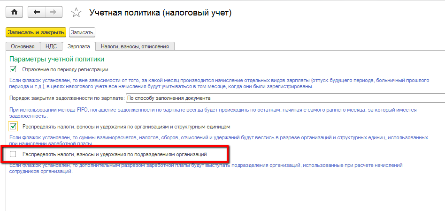Click the 'Записать' button
The width and height of the screenshot is (445, 211).
(x=82, y=32)
